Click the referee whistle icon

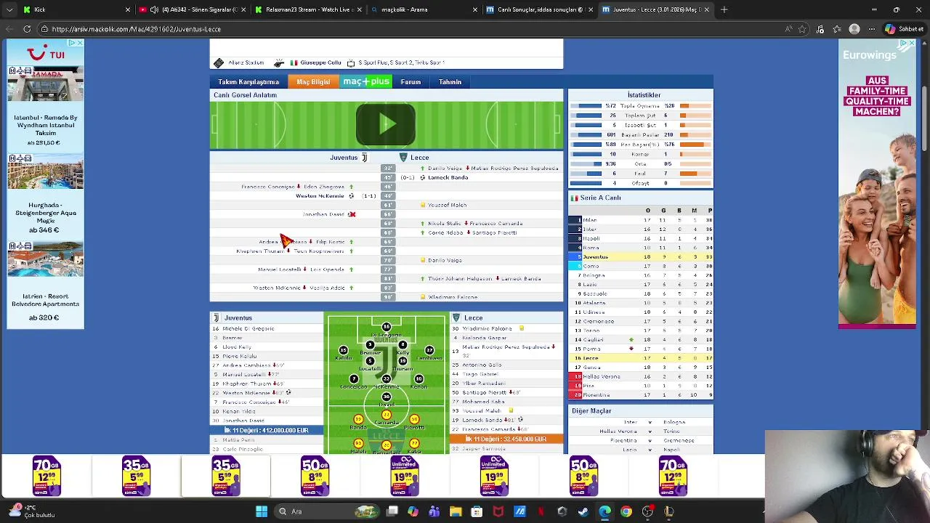(x=278, y=63)
